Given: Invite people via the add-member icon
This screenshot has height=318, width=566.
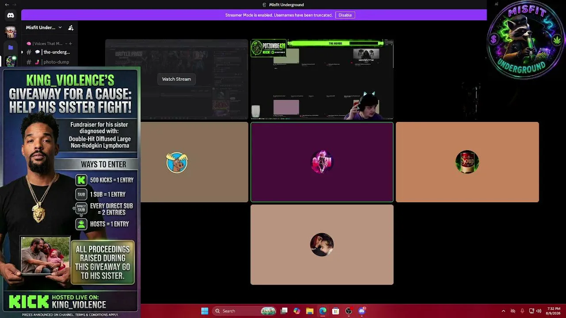Looking at the screenshot, I should click(x=71, y=27).
